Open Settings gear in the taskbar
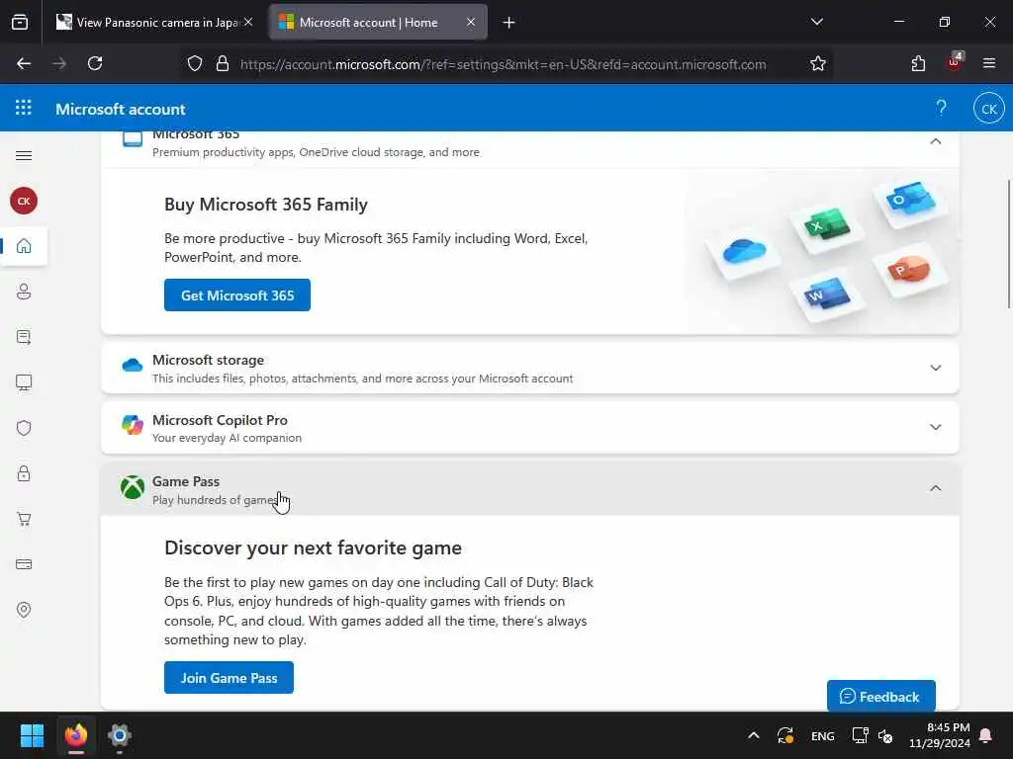The image size is (1013, 759). [x=120, y=735]
